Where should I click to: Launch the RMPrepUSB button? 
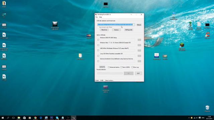tap(128, 30)
